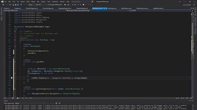The width and height of the screenshot is (197, 110).
Task: Click the Live Share button
Action: (x=187, y=5)
